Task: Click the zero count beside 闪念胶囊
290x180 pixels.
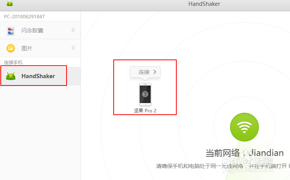Action: pyautogui.click(x=73, y=30)
